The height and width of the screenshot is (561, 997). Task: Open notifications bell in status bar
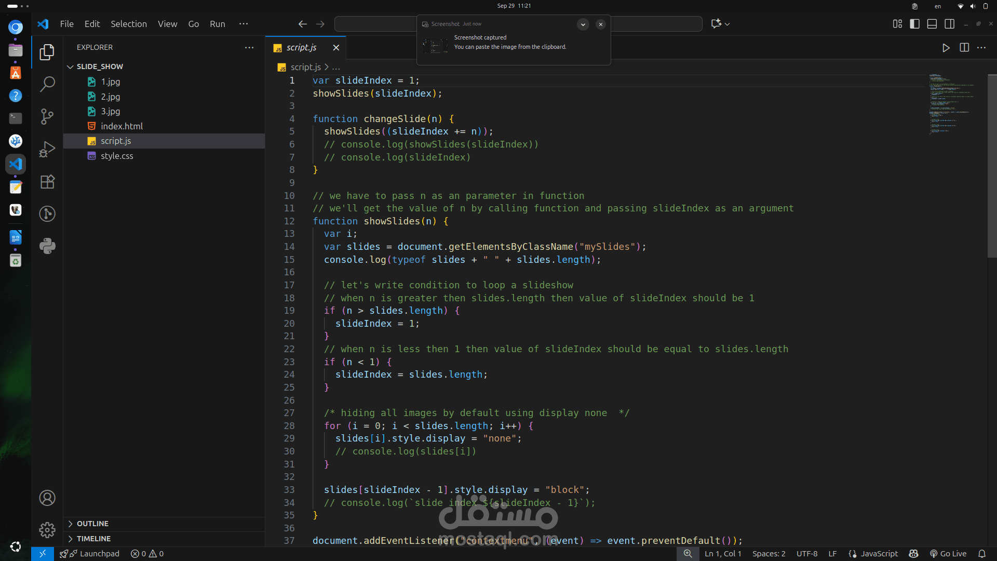[x=981, y=554]
